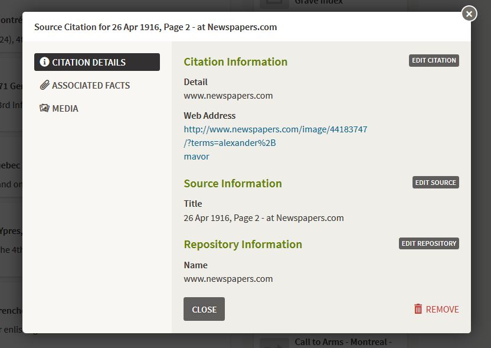This screenshot has height=348, width=491.
Task: Close the dialog with the round X icon
Action: (x=469, y=14)
